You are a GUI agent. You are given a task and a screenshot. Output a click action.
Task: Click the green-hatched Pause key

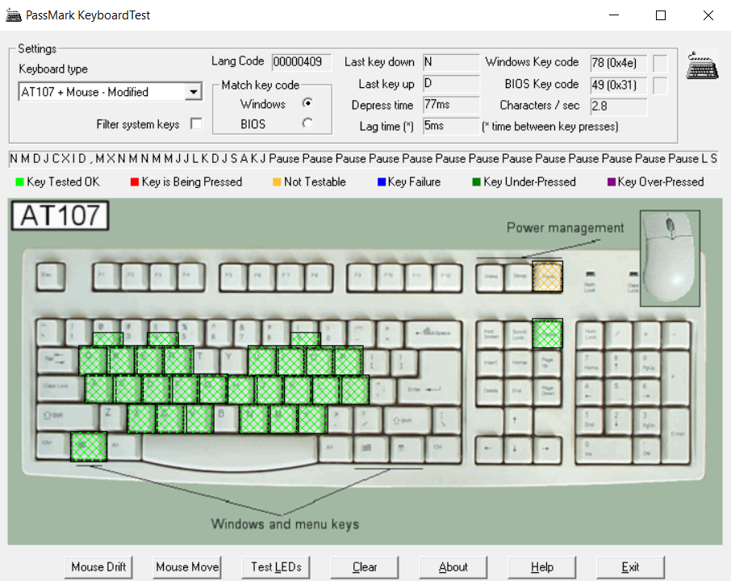[547, 333]
